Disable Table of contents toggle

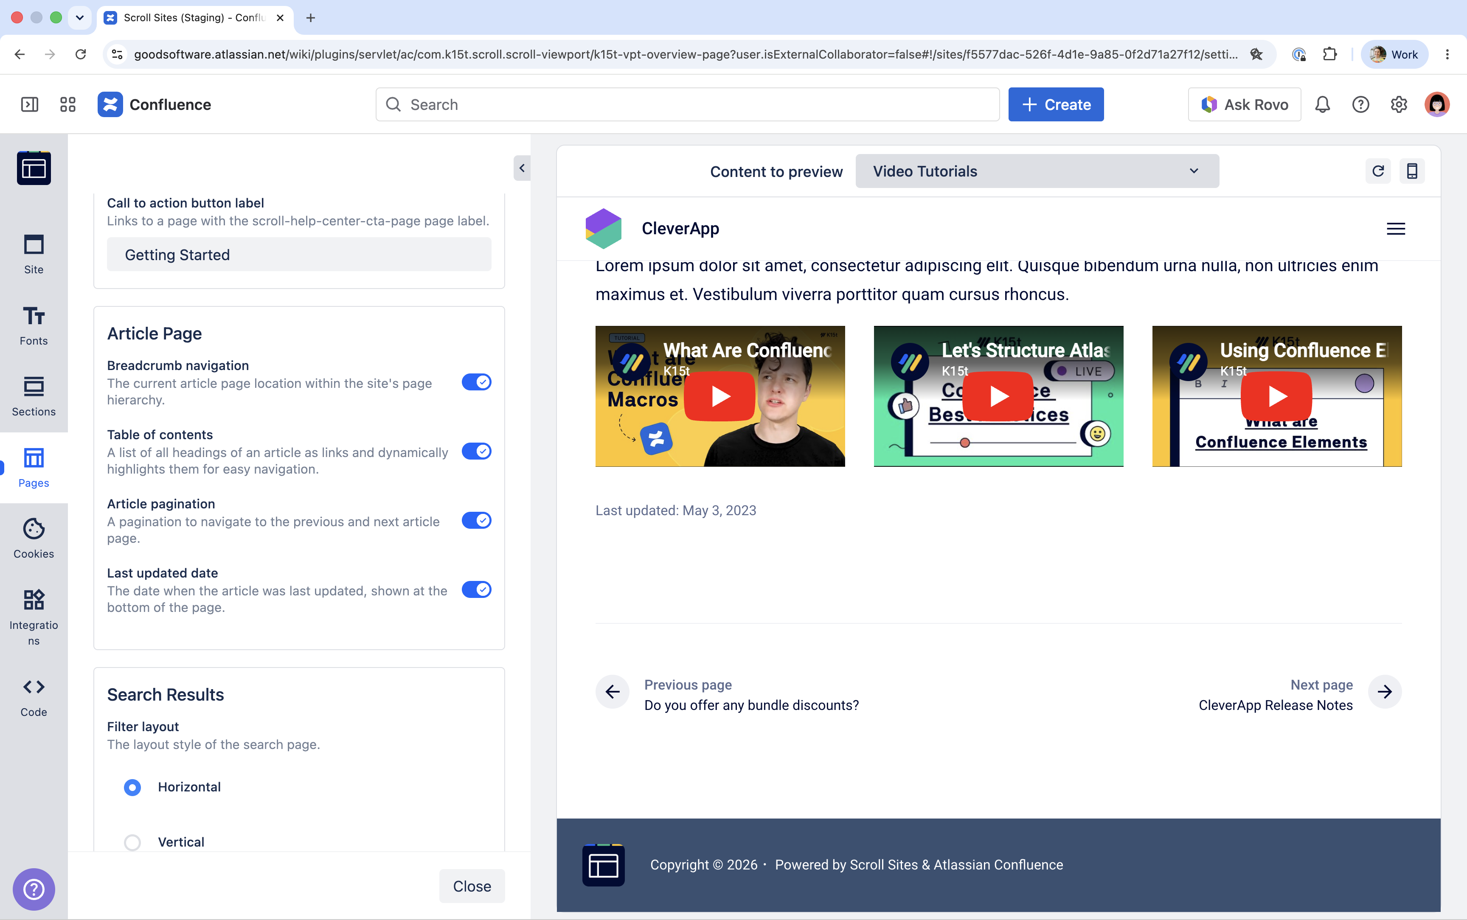tap(476, 452)
